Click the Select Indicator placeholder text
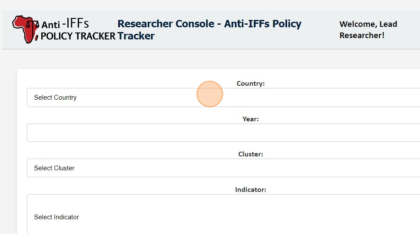Image resolution: width=420 pixels, height=234 pixels. [x=56, y=217]
